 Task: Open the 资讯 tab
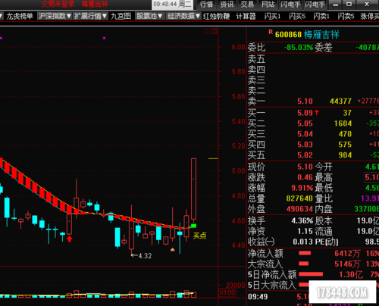227,5
